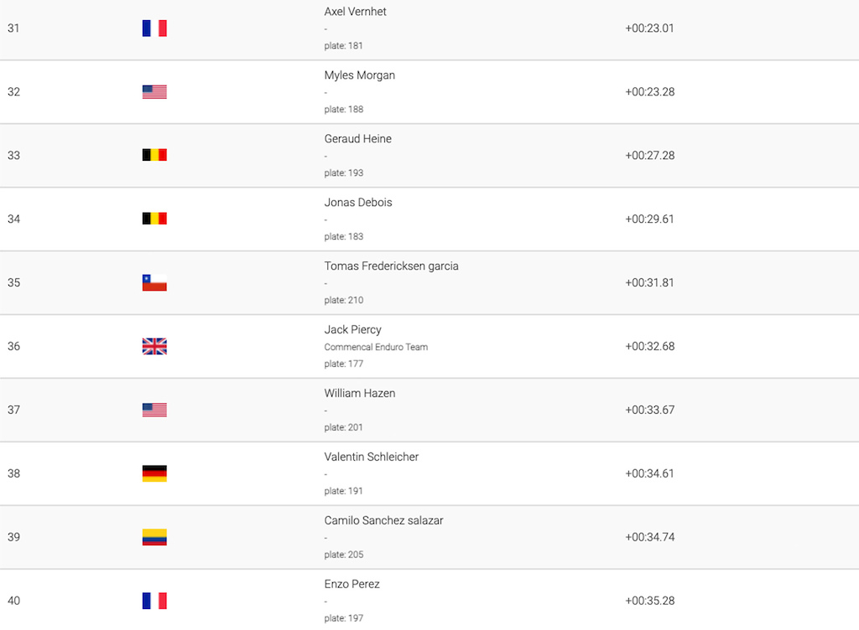Image resolution: width=859 pixels, height=630 pixels.
Task: Open rider name Myles Morgan
Action: pyautogui.click(x=359, y=75)
